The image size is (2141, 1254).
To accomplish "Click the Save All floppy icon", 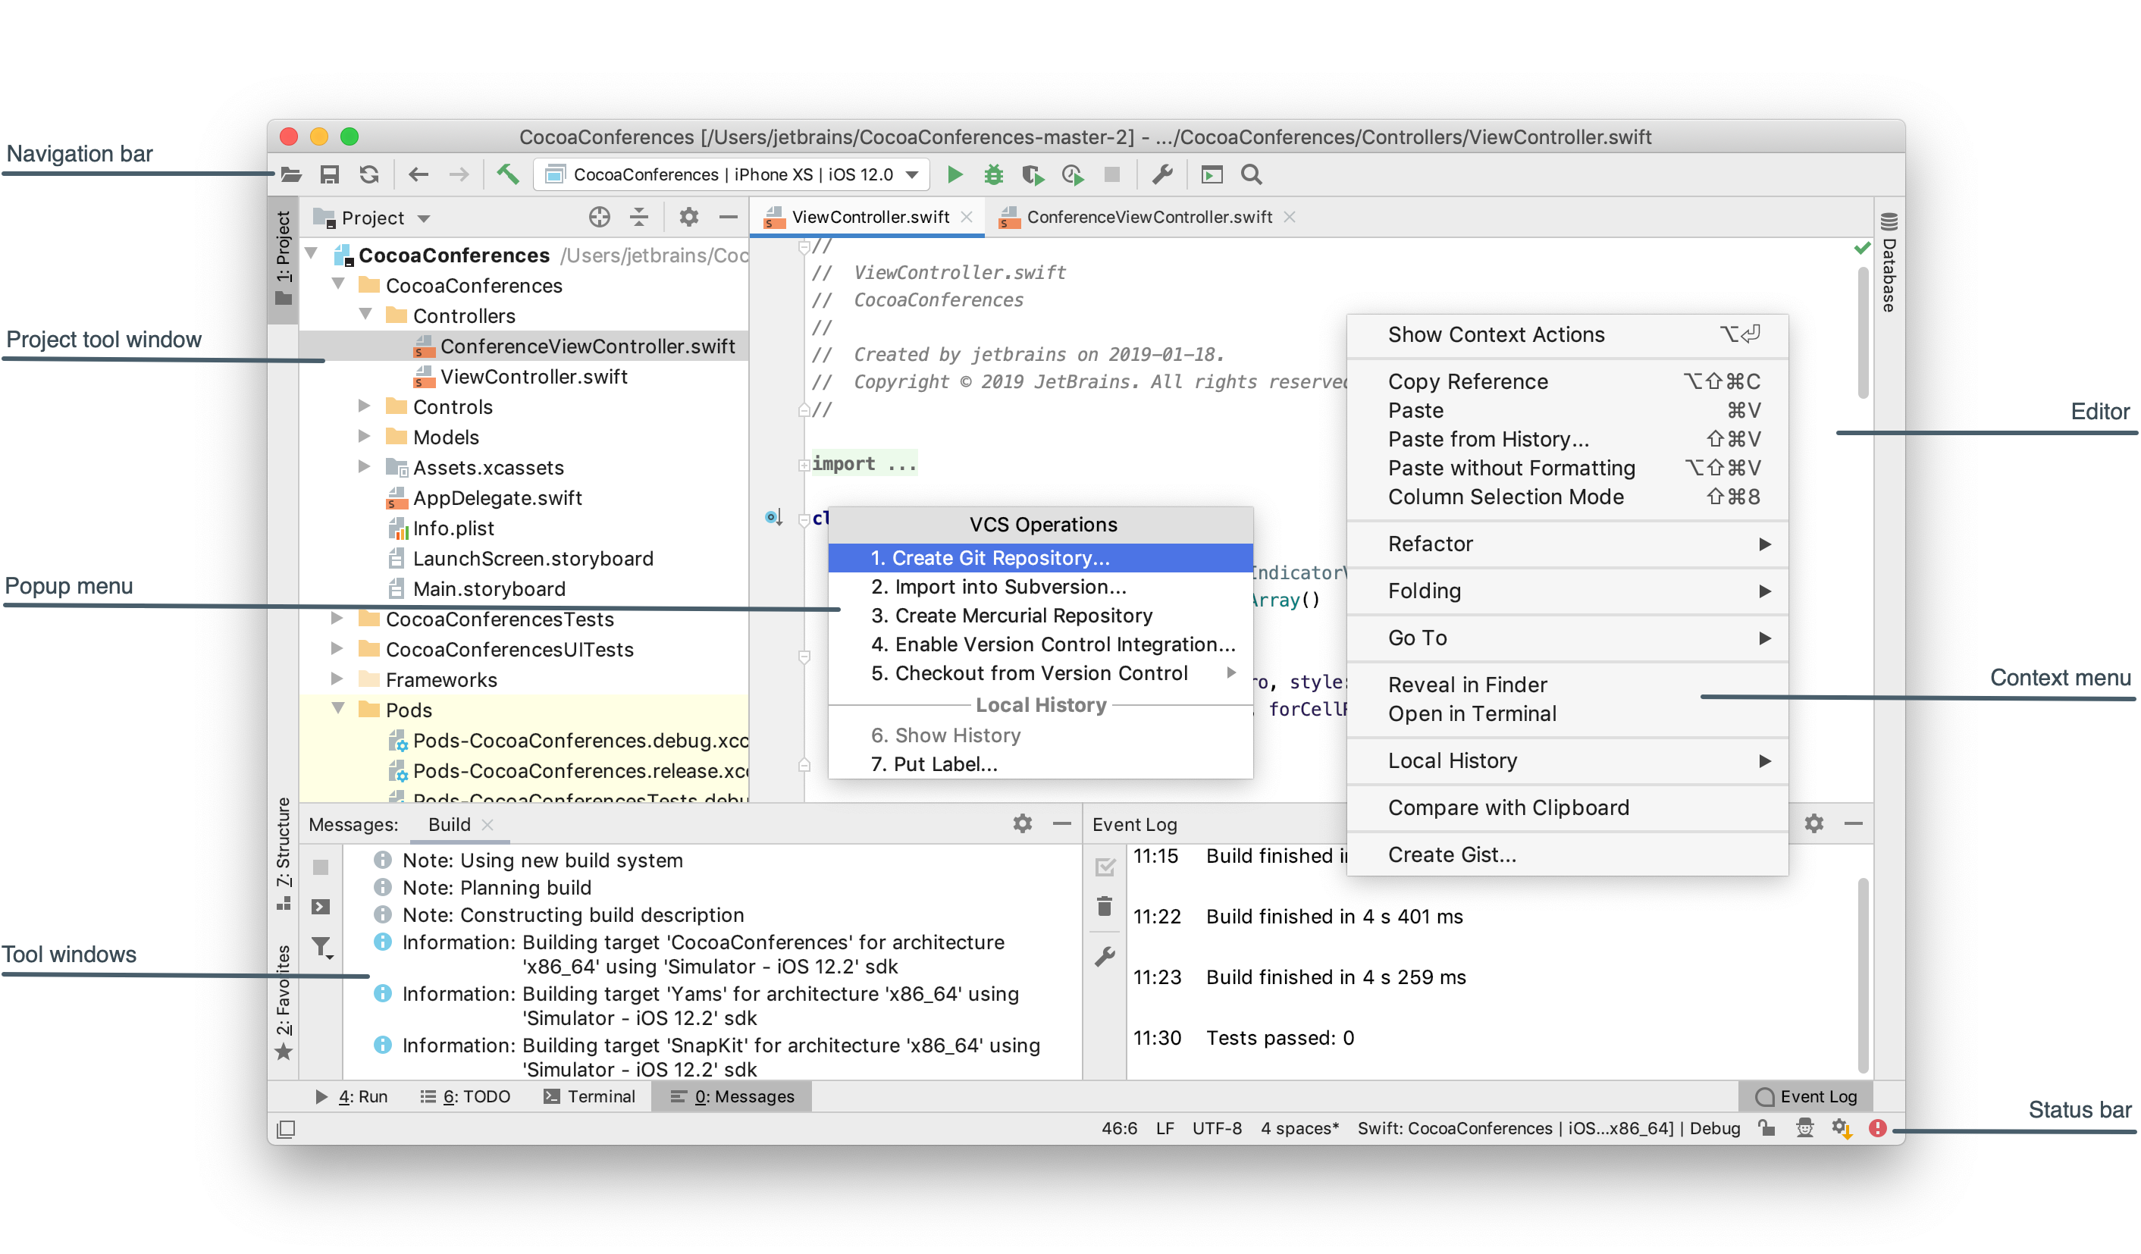I will 330,175.
